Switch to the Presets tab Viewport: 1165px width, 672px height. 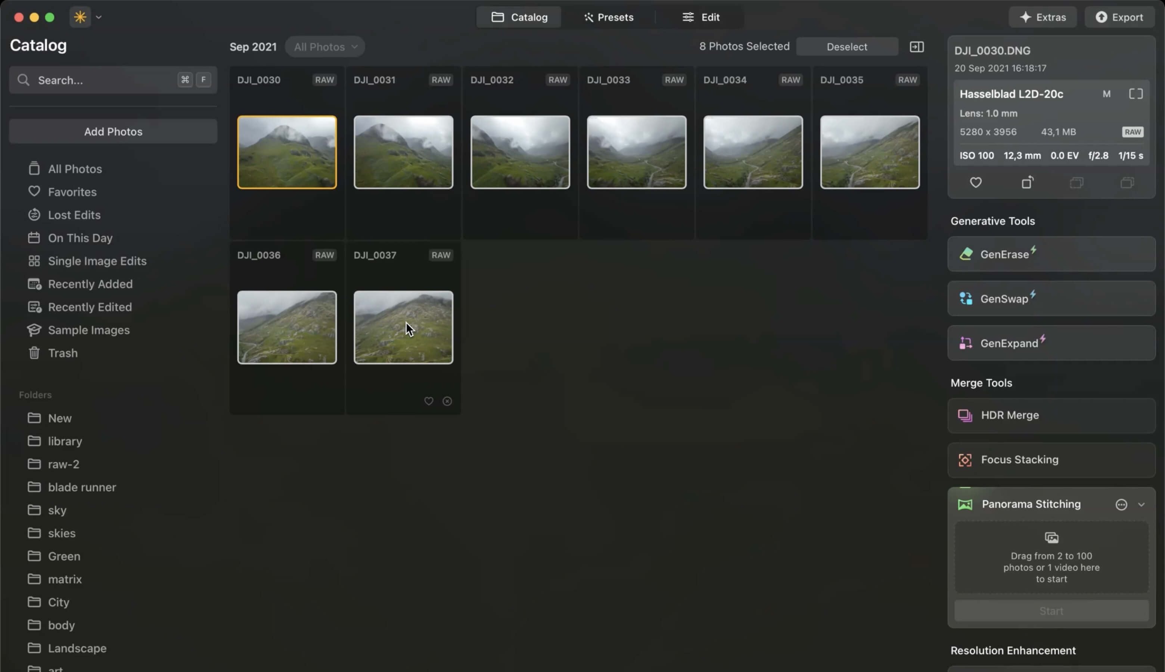pyautogui.click(x=608, y=17)
